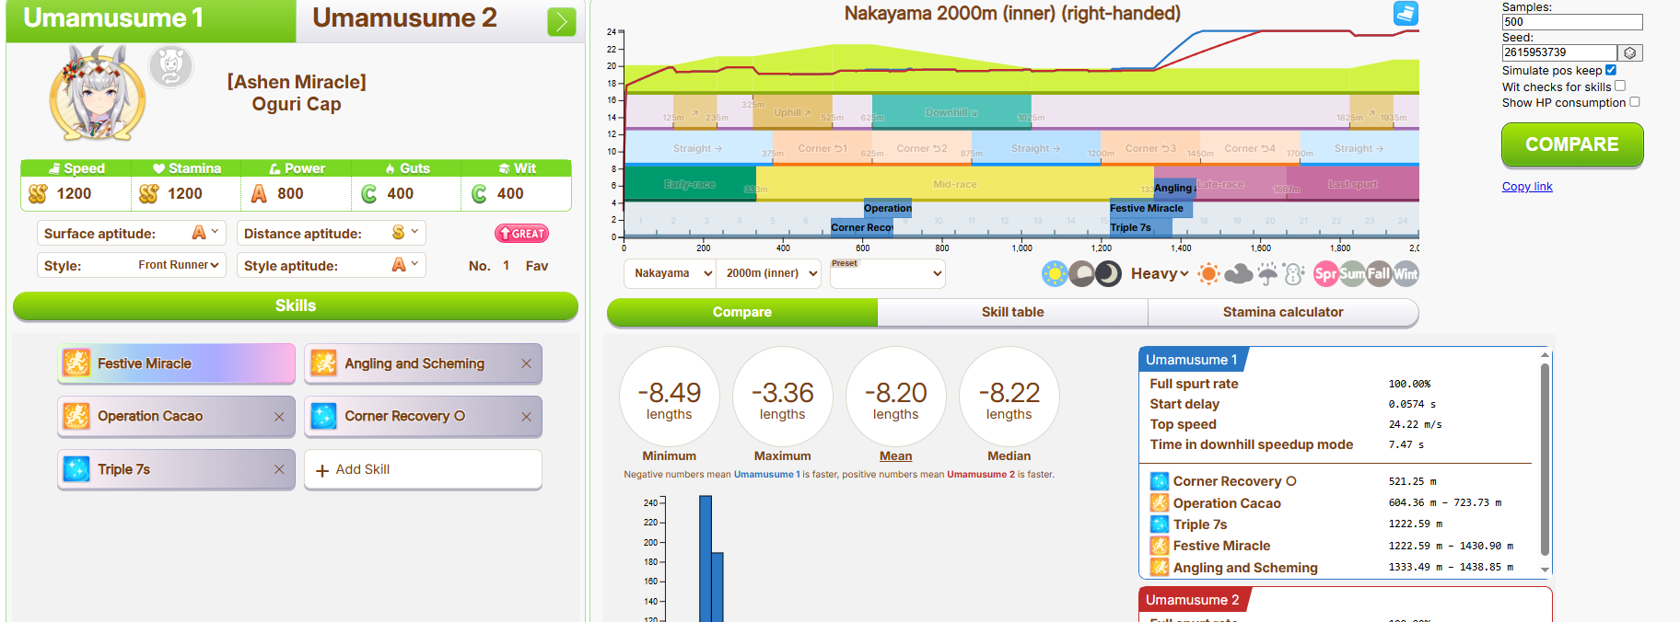The height and width of the screenshot is (622, 1680).
Task: Click Oguri Cap's character portrait
Action: 98,94
